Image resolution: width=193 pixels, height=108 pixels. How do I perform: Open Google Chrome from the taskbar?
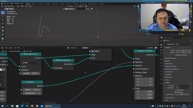[x=37, y=106]
